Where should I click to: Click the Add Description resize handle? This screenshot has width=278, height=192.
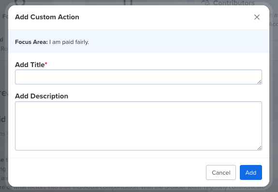259,148
